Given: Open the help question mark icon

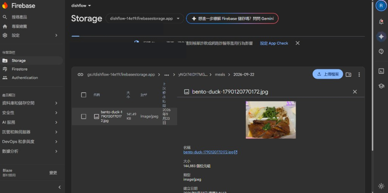Looking at the screenshot, I should (381, 51).
